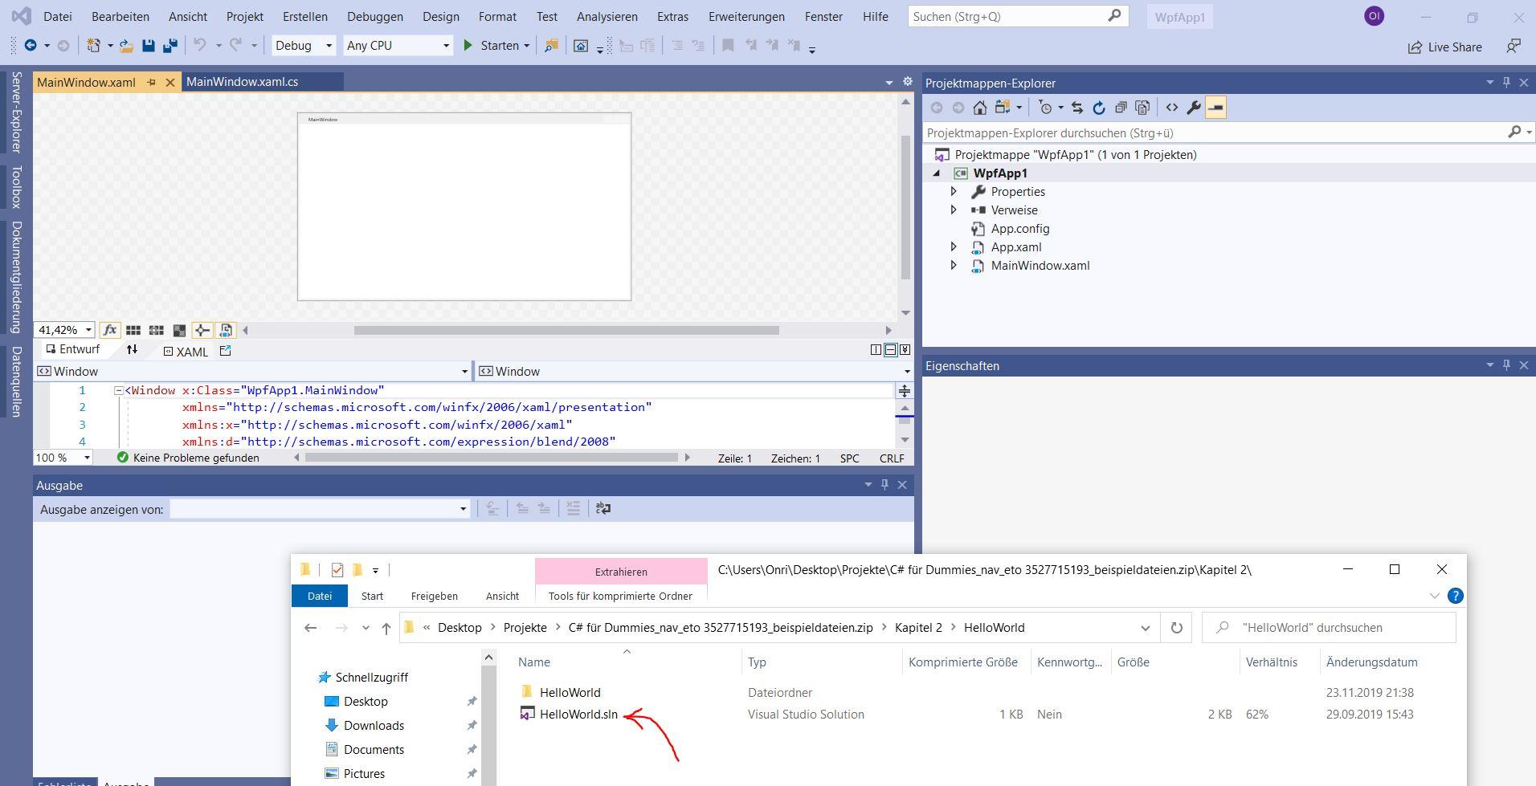Click Downloads in the Explorer quick access

(x=374, y=726)
